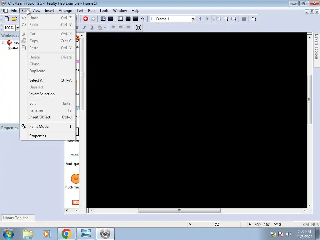This screenshot has height=240, width=320.
Task: Open the View menu
Action: [x=36, y=11]
